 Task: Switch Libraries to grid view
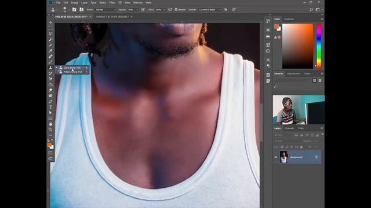pos(314,81)
